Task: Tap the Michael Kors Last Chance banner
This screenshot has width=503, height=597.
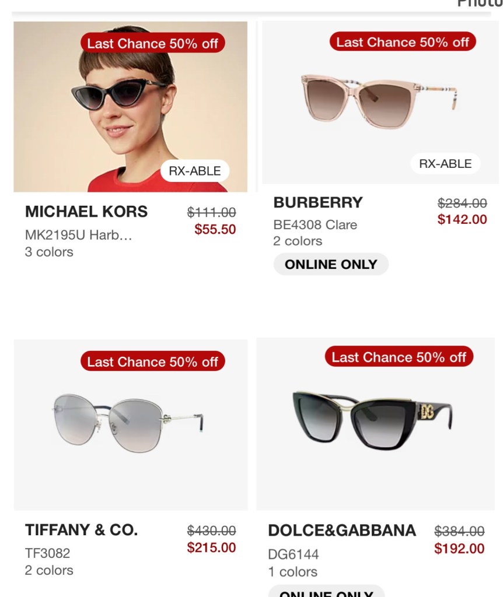Action: pos(152,43)
